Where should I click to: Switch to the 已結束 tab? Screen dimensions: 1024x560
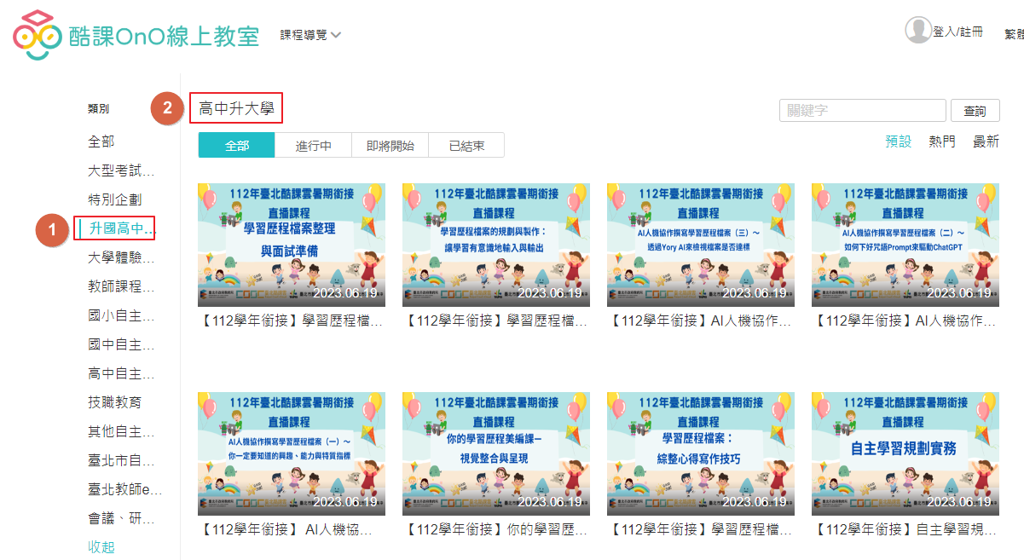(x=466, y=146)
